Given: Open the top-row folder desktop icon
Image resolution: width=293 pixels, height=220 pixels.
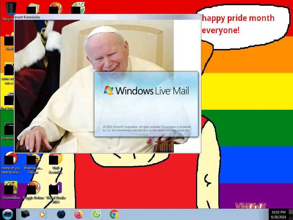Looking at the screenshot, I should click(x=33, y=9).
